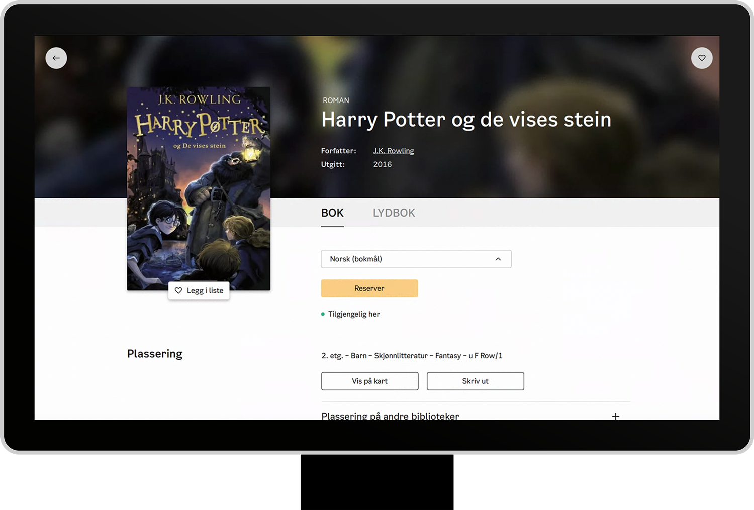The height and width of the screenshot is (510, 754).
Task: Click the green availability dot
Action: [x=323, y=314]
